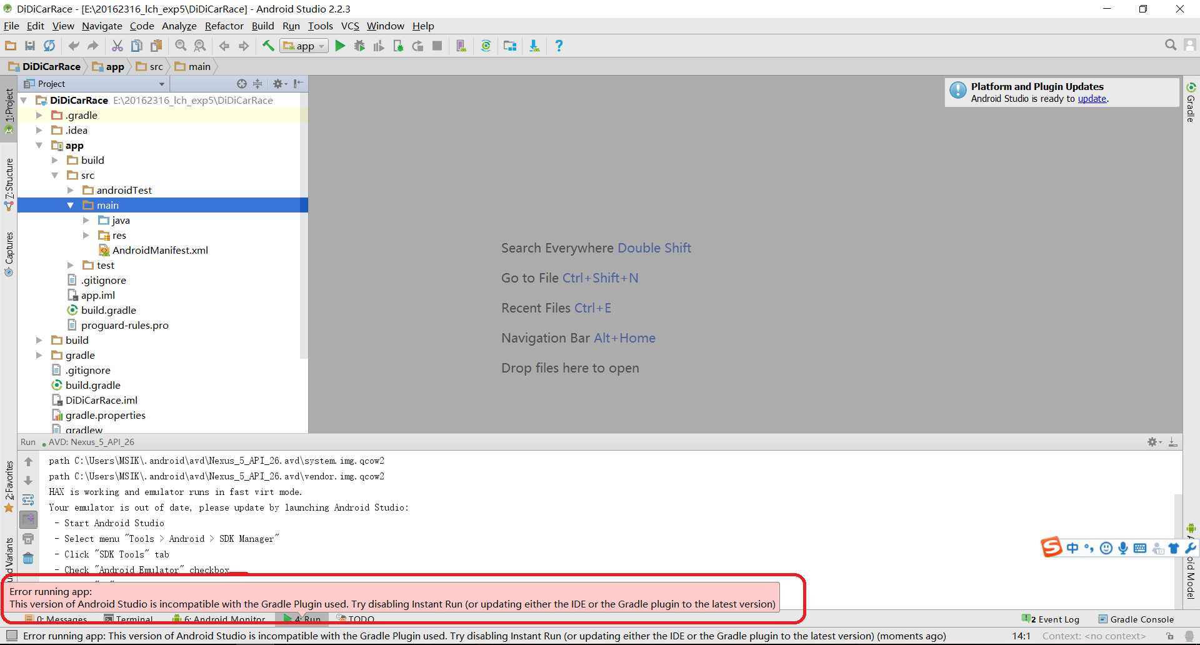1200x645 pixels.
Task: Click Search Everywhere magnifier at top right
Action: [1171, 45]
